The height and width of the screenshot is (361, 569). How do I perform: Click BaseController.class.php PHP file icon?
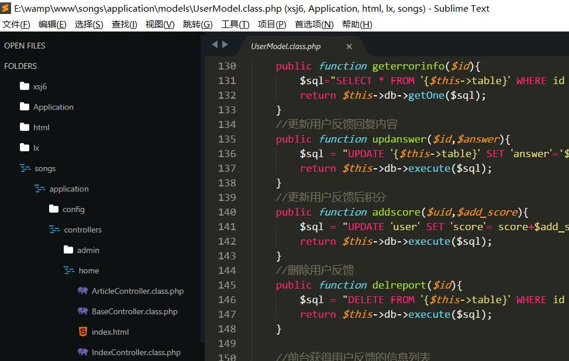pyautogui.click(x=82, y=311)
